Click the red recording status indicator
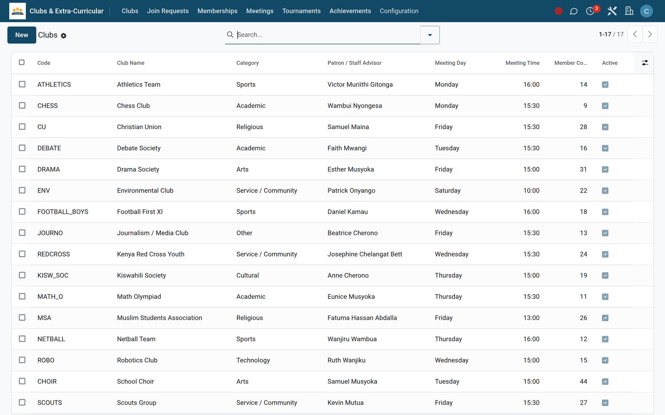The height and width of the screenshot is (415, 665). 559,11
